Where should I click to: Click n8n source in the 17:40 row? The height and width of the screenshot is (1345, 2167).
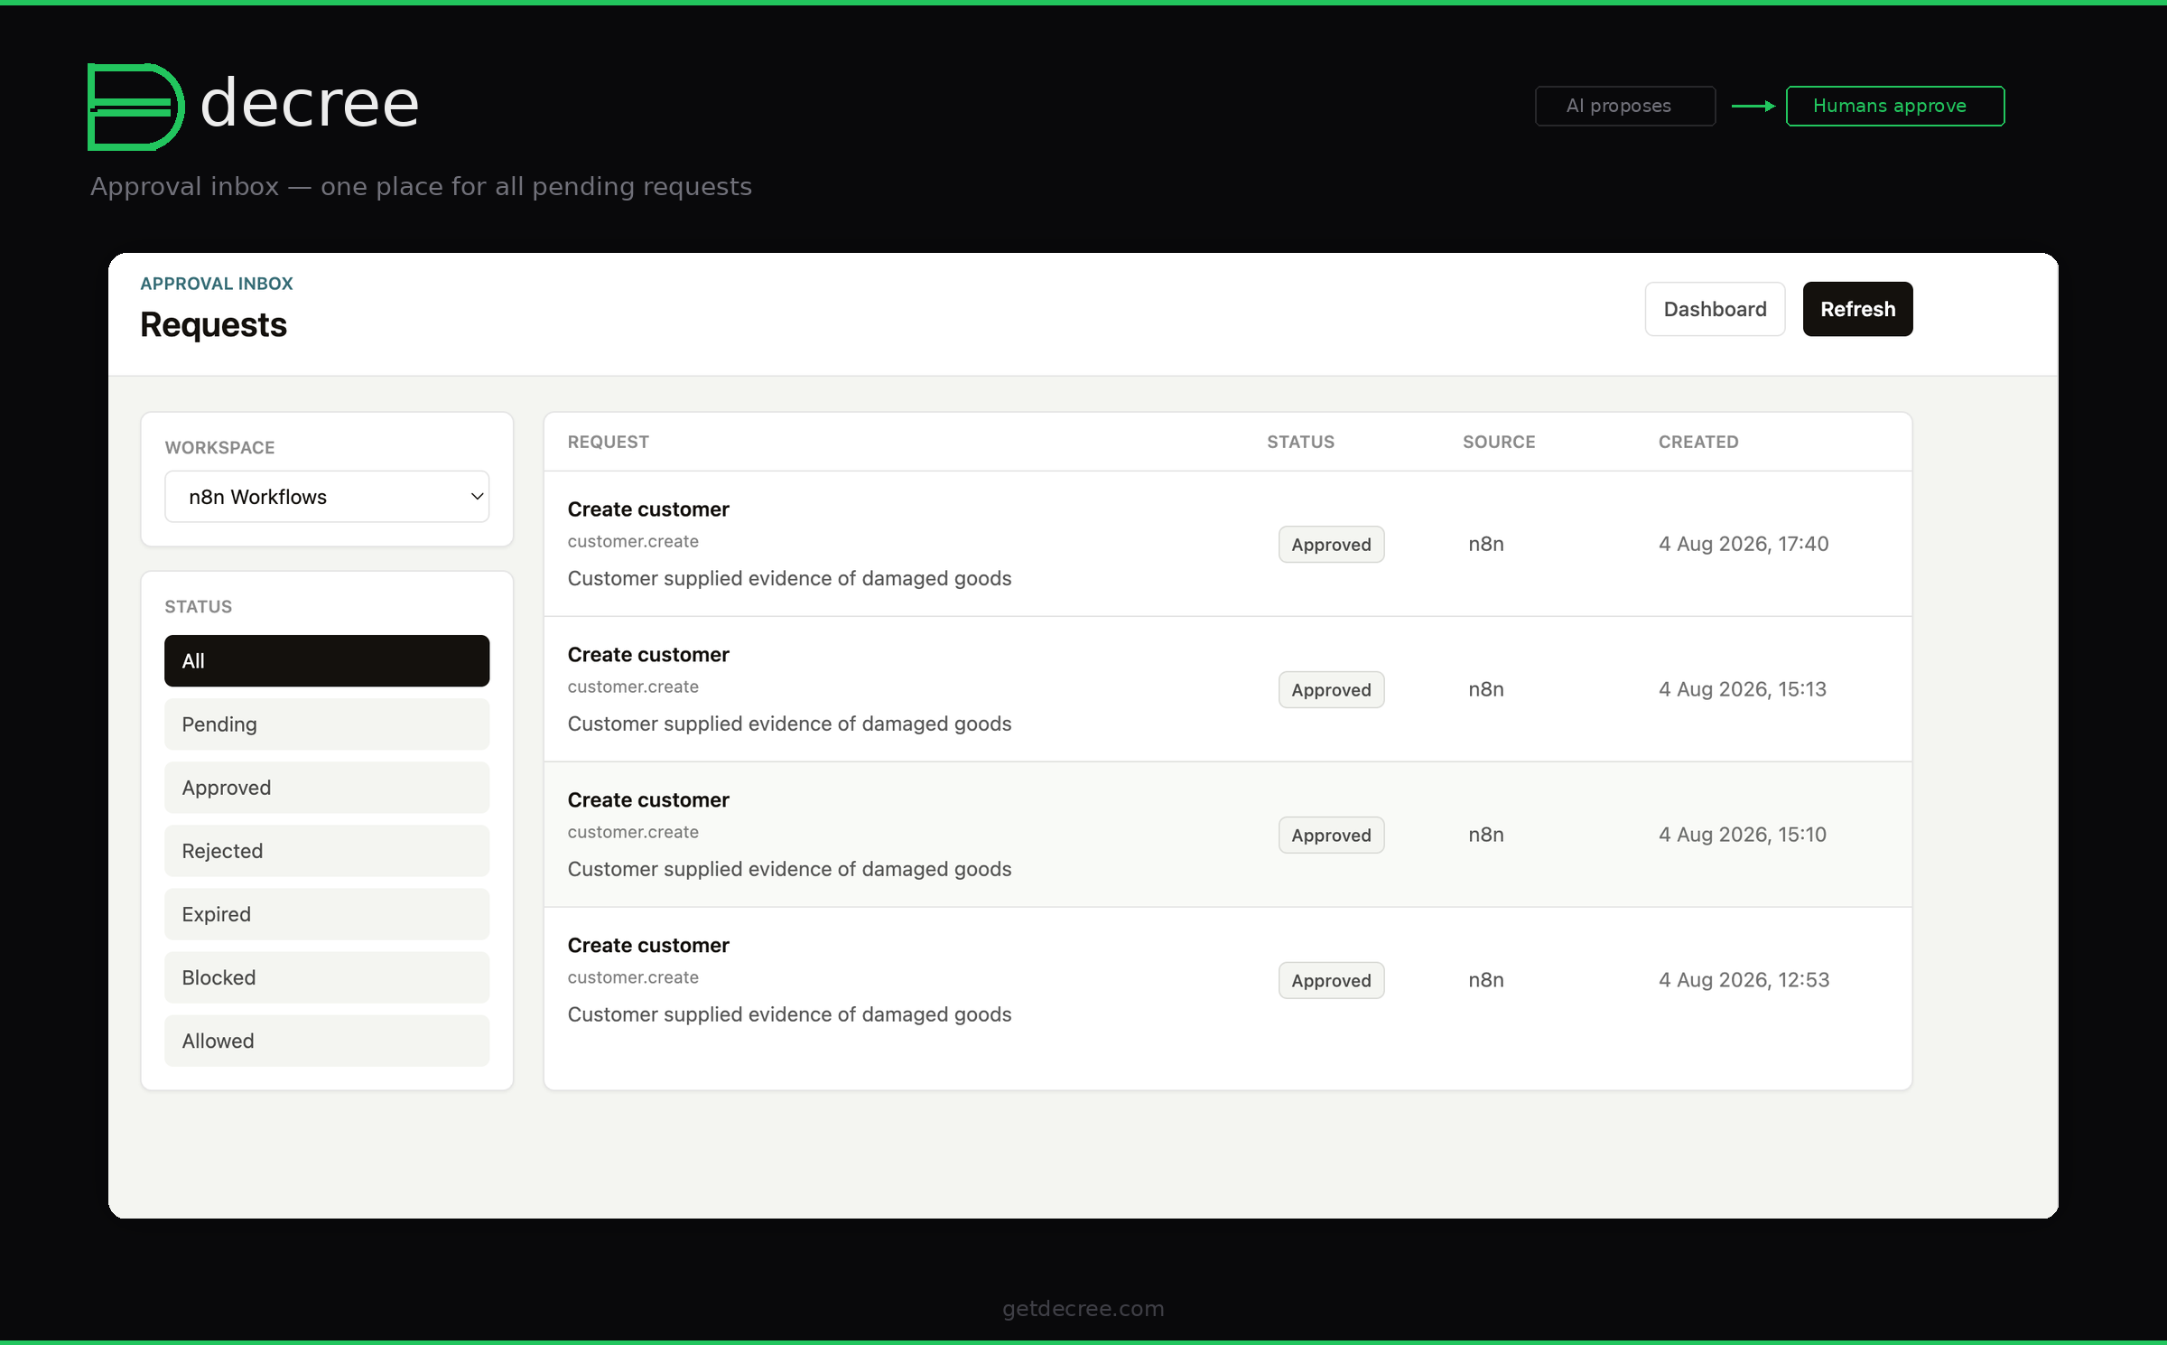[1486, 544]
